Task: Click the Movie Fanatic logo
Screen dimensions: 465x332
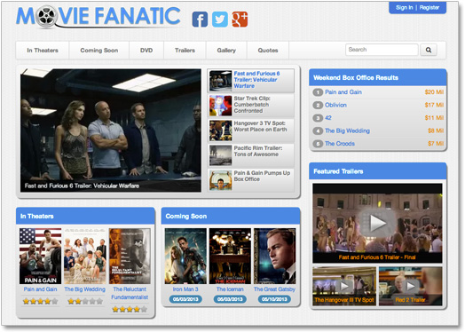Action: tap(99, 17)
